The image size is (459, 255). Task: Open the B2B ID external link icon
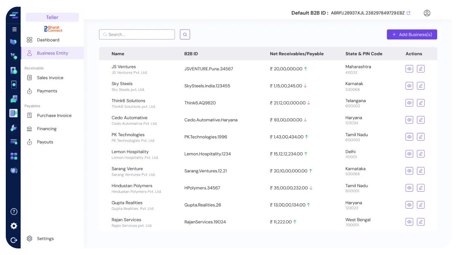click(x=408, y=13)
